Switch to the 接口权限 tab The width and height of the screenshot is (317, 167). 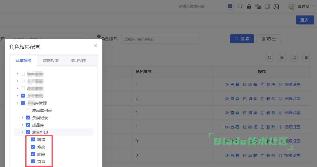(x=78, y=60)
